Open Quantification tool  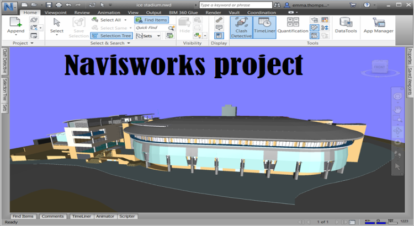(x=293, y=25)
